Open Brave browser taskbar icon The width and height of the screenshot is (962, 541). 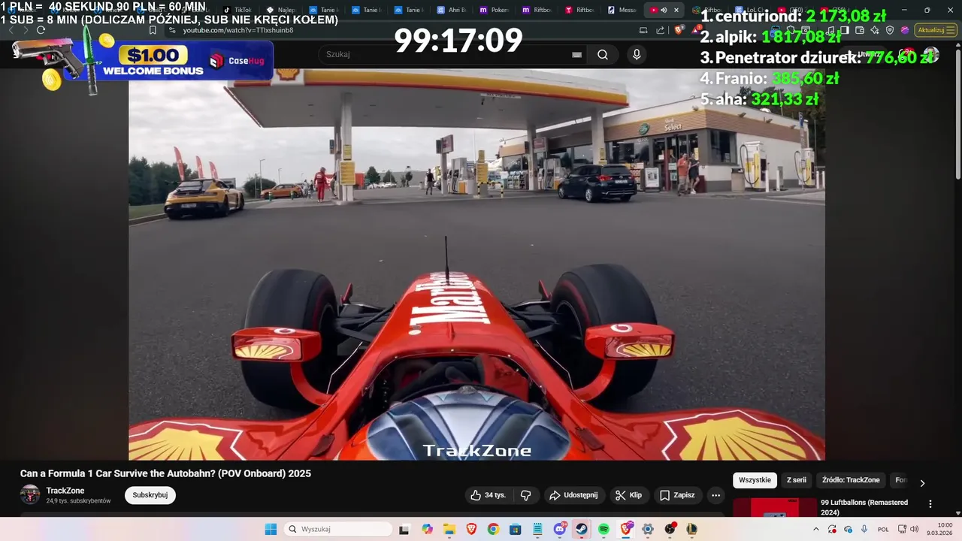[x=471, y=529]
